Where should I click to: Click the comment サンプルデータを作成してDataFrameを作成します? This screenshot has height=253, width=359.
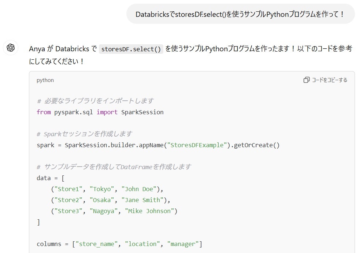click(114, 167)
